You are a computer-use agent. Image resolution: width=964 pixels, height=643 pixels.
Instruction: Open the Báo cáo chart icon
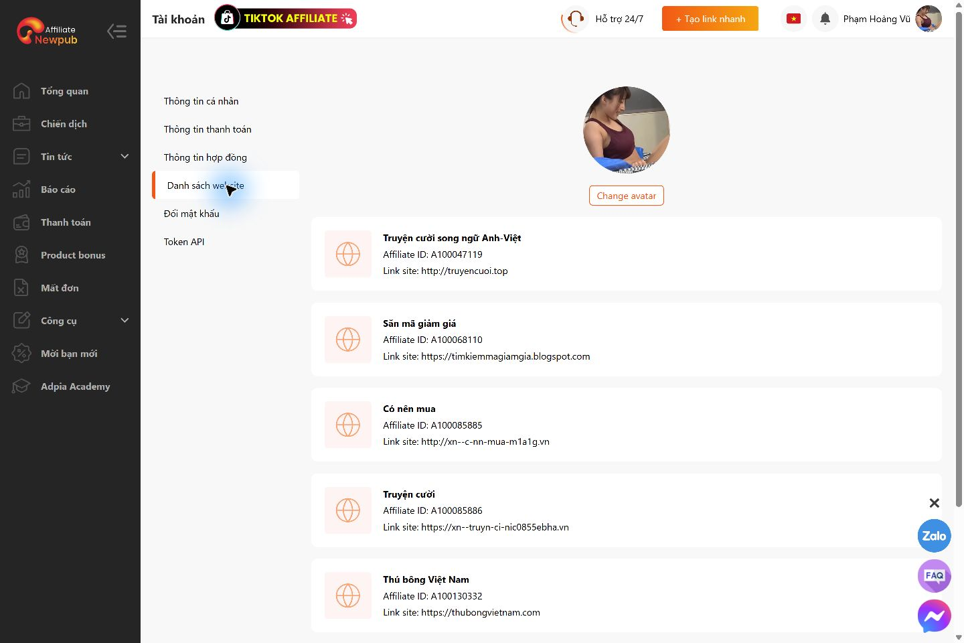(21, 190)
